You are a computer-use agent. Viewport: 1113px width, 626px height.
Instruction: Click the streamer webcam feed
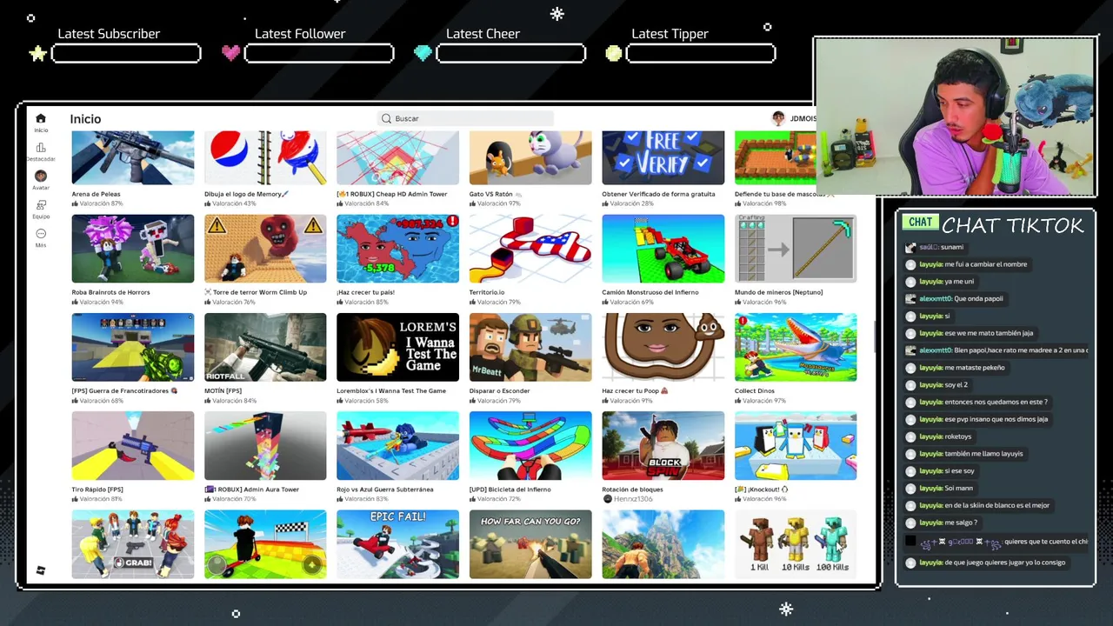(x=955, y=117)
